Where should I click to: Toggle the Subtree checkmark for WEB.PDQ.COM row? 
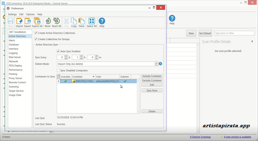pos(125,81)
